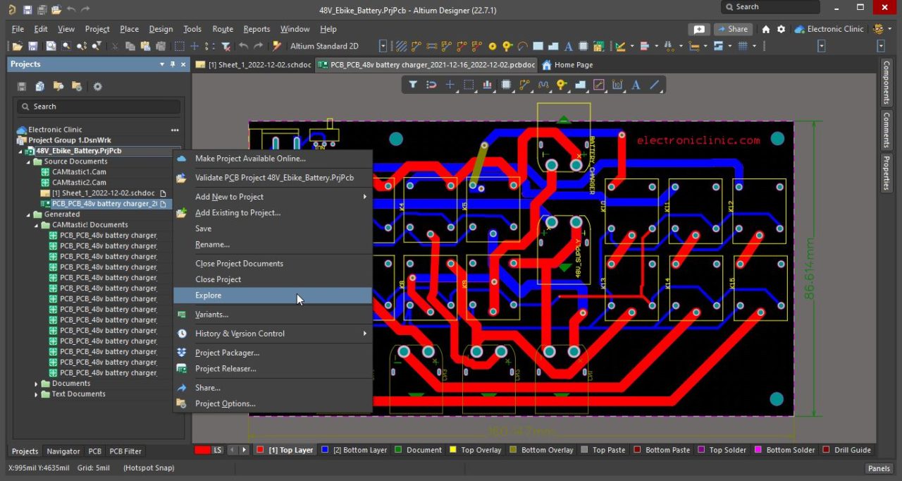Open the Components side panel
The width and height of the screenshot is (902, 481).
click(886, 83)
